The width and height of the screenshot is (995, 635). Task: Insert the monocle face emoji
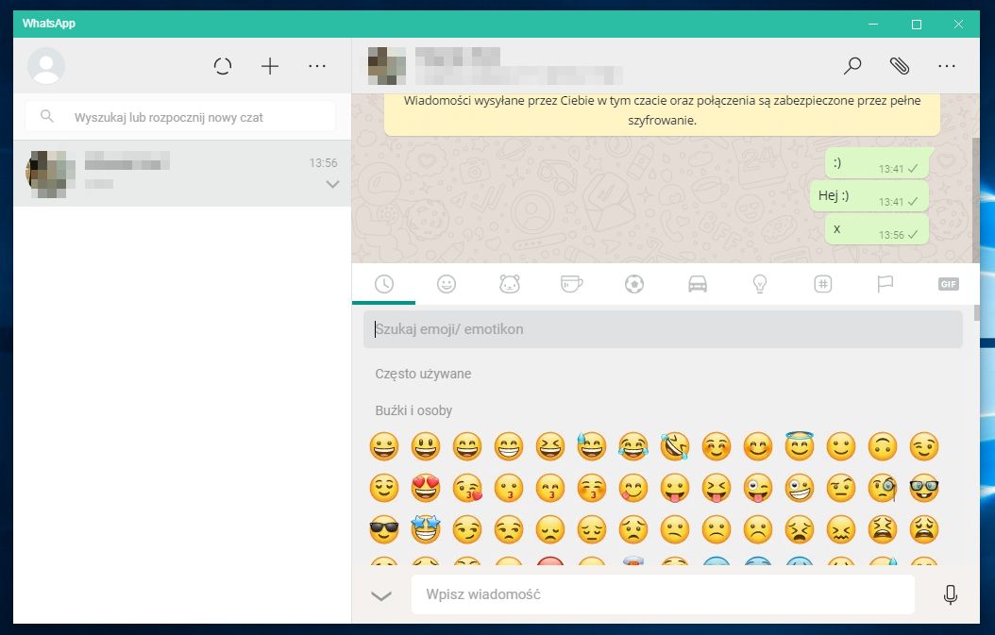click(x=883, y=488)
